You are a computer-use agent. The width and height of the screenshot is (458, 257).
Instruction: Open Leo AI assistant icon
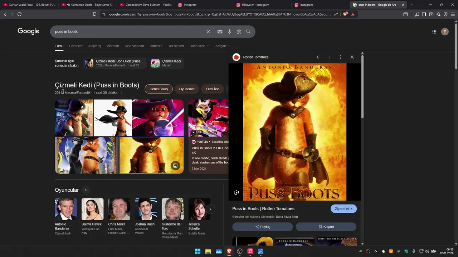point(438,14)
